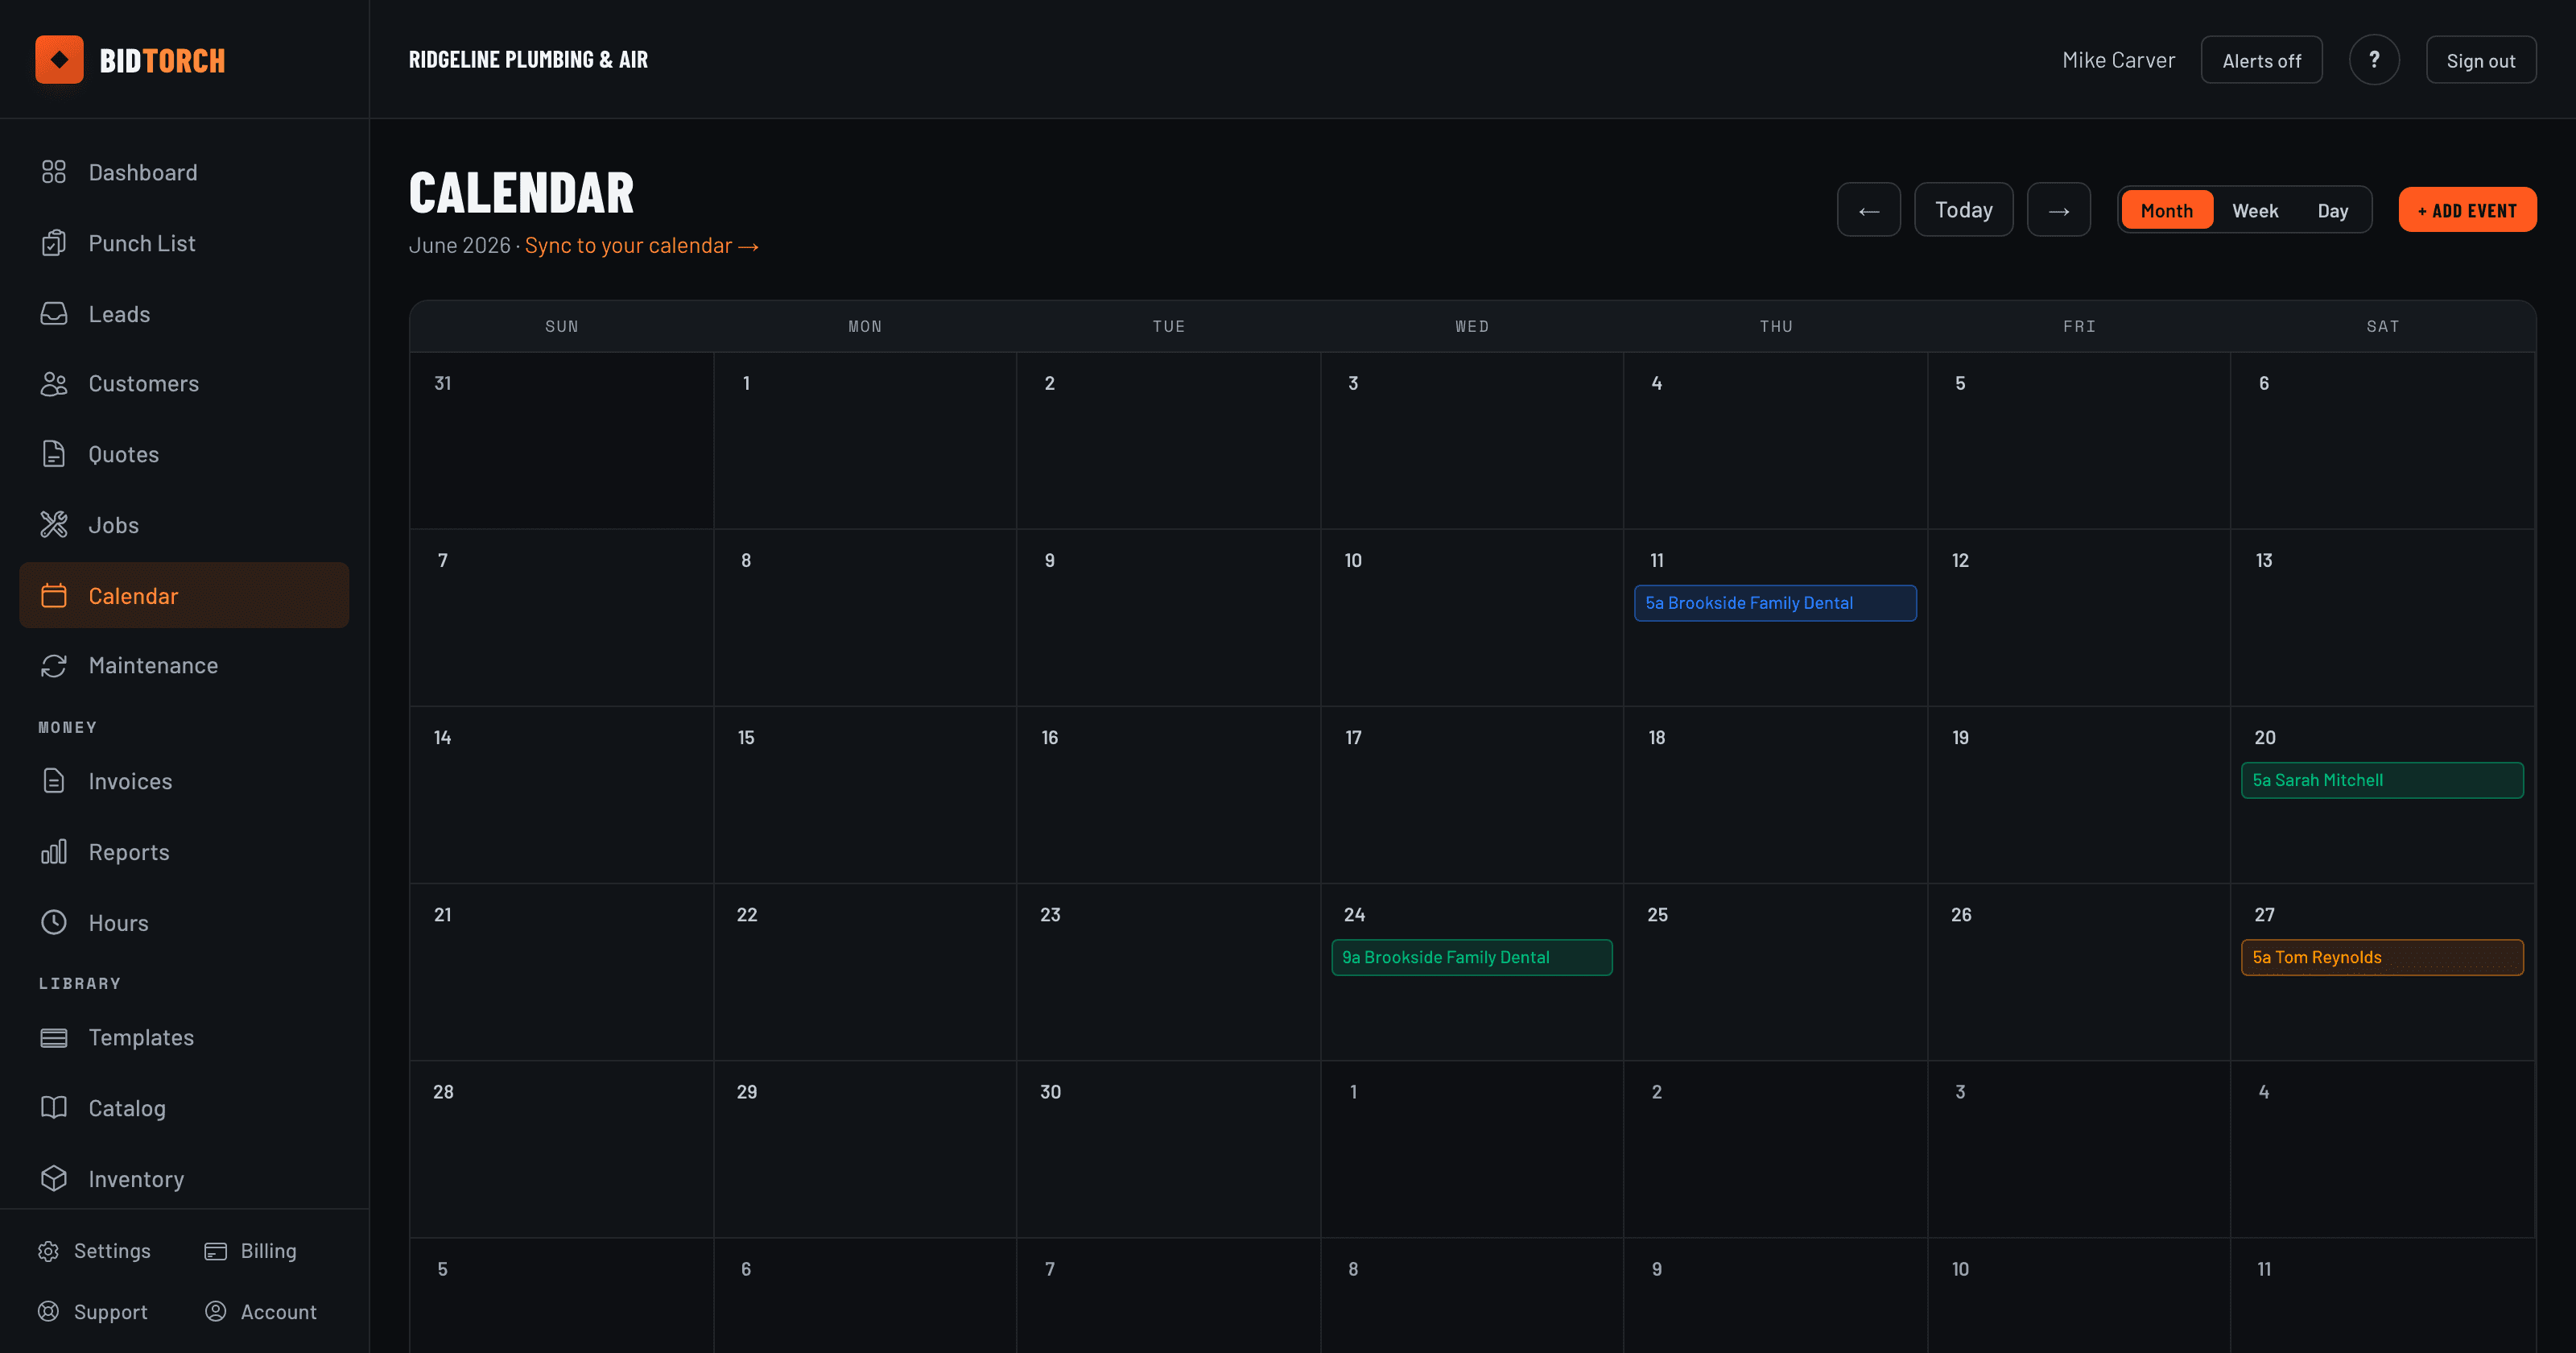Click the Reports bar chart icon
This screenshot has height=1353, width=2576.
54,851
